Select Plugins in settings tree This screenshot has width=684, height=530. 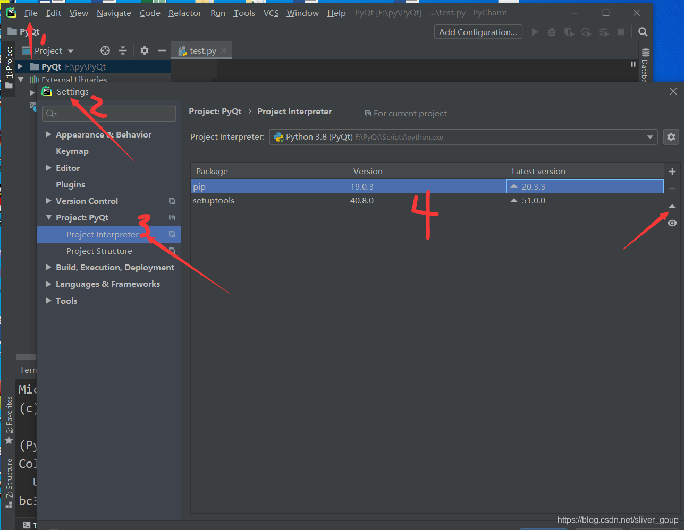[x=70, y=185]
